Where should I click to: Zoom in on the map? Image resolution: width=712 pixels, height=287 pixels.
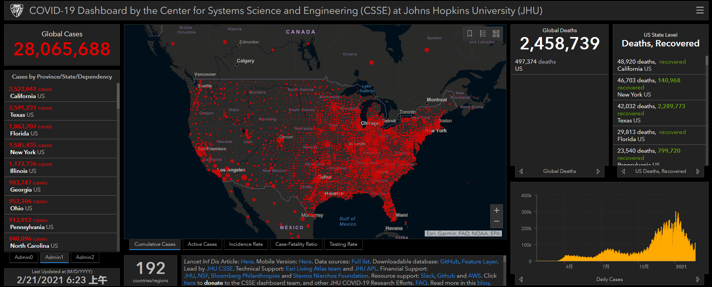496,210
